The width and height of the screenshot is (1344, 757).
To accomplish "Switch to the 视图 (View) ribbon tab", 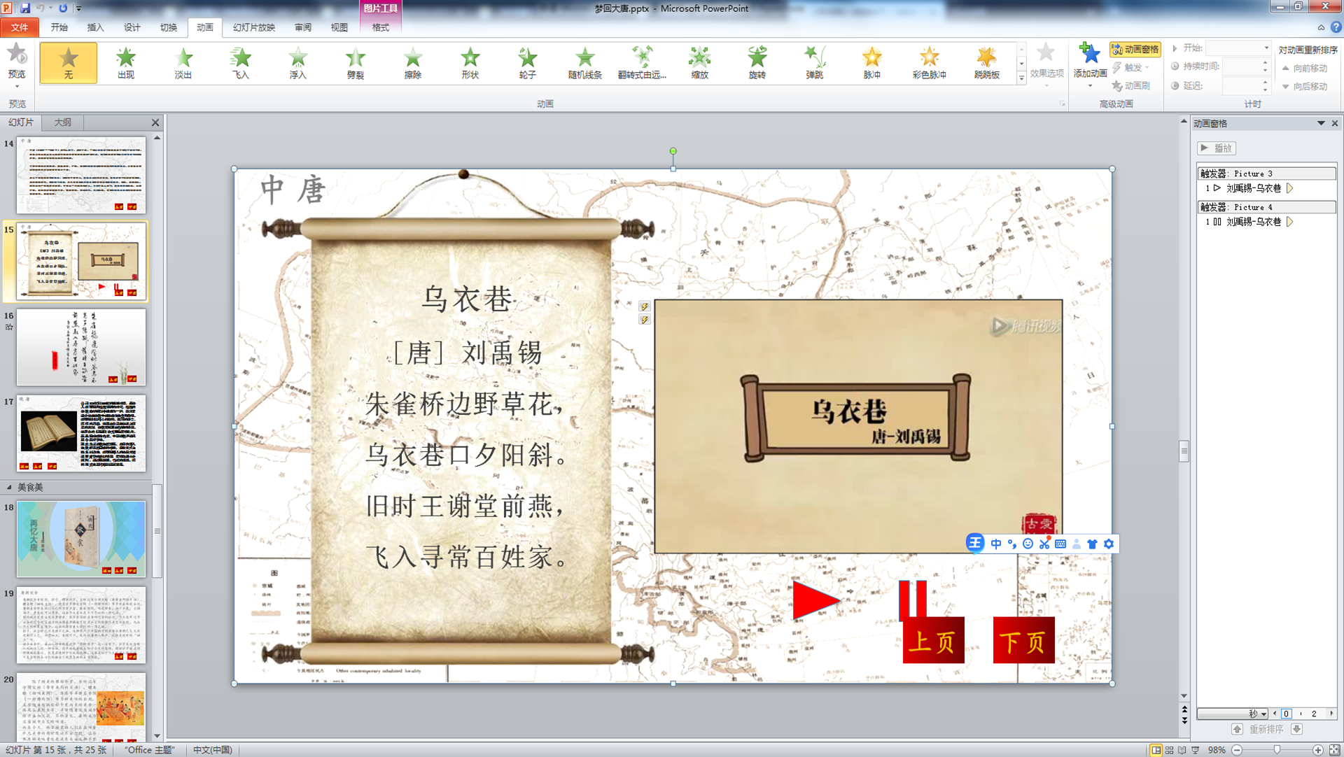I will tap(339, 27).
